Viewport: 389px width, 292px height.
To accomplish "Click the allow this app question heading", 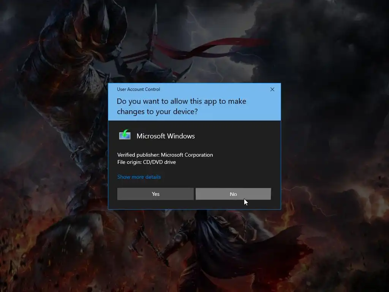I will pyautogui.click(x=181, y=106).
